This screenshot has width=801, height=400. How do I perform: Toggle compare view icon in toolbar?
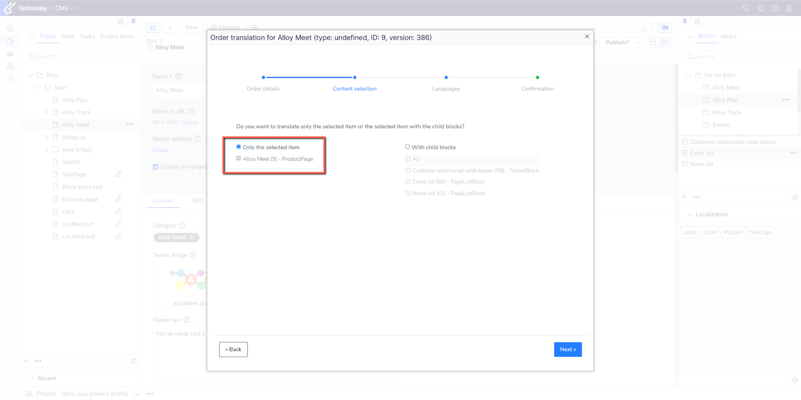[x=255, y=27]
